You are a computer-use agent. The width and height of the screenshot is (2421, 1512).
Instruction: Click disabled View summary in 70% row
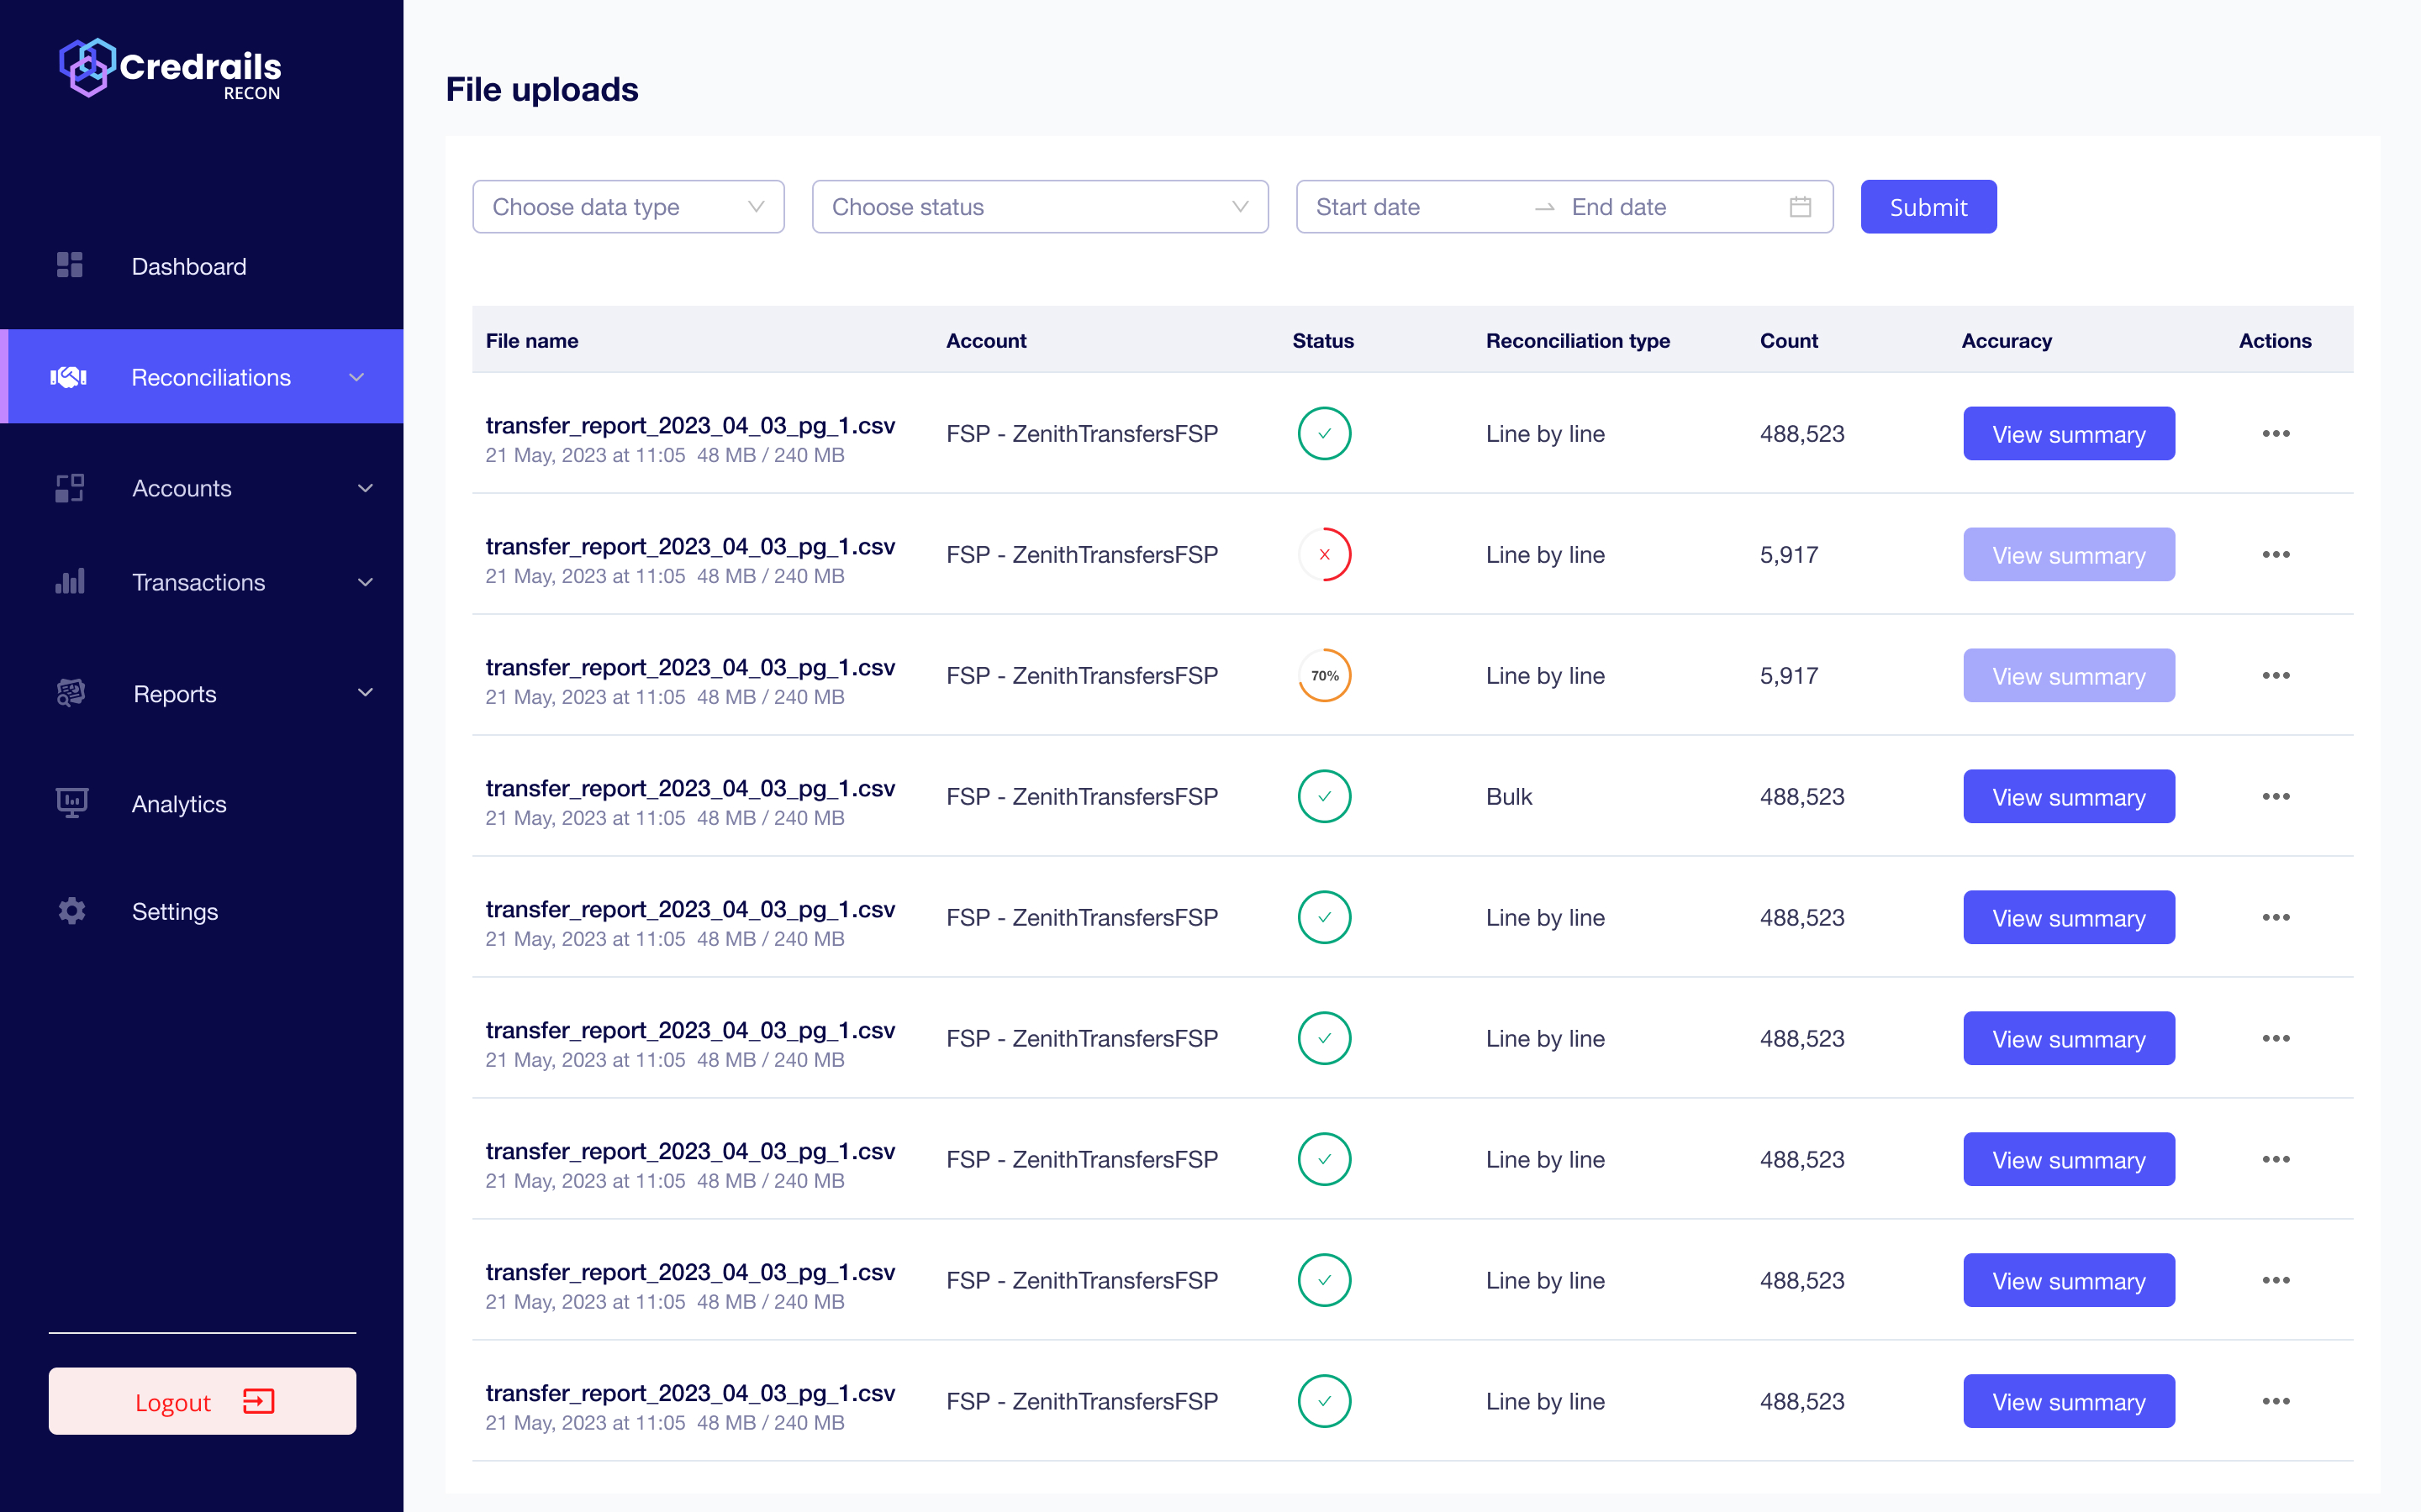pyautogui.click(x=2069, y=675)
